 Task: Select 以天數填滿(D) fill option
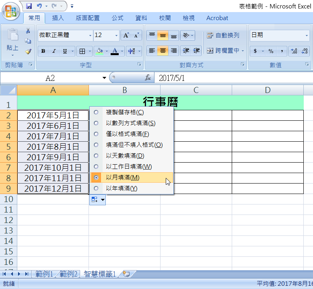click(132, 156)
